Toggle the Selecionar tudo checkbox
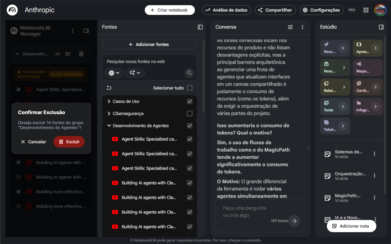 (x=190, y=88)
